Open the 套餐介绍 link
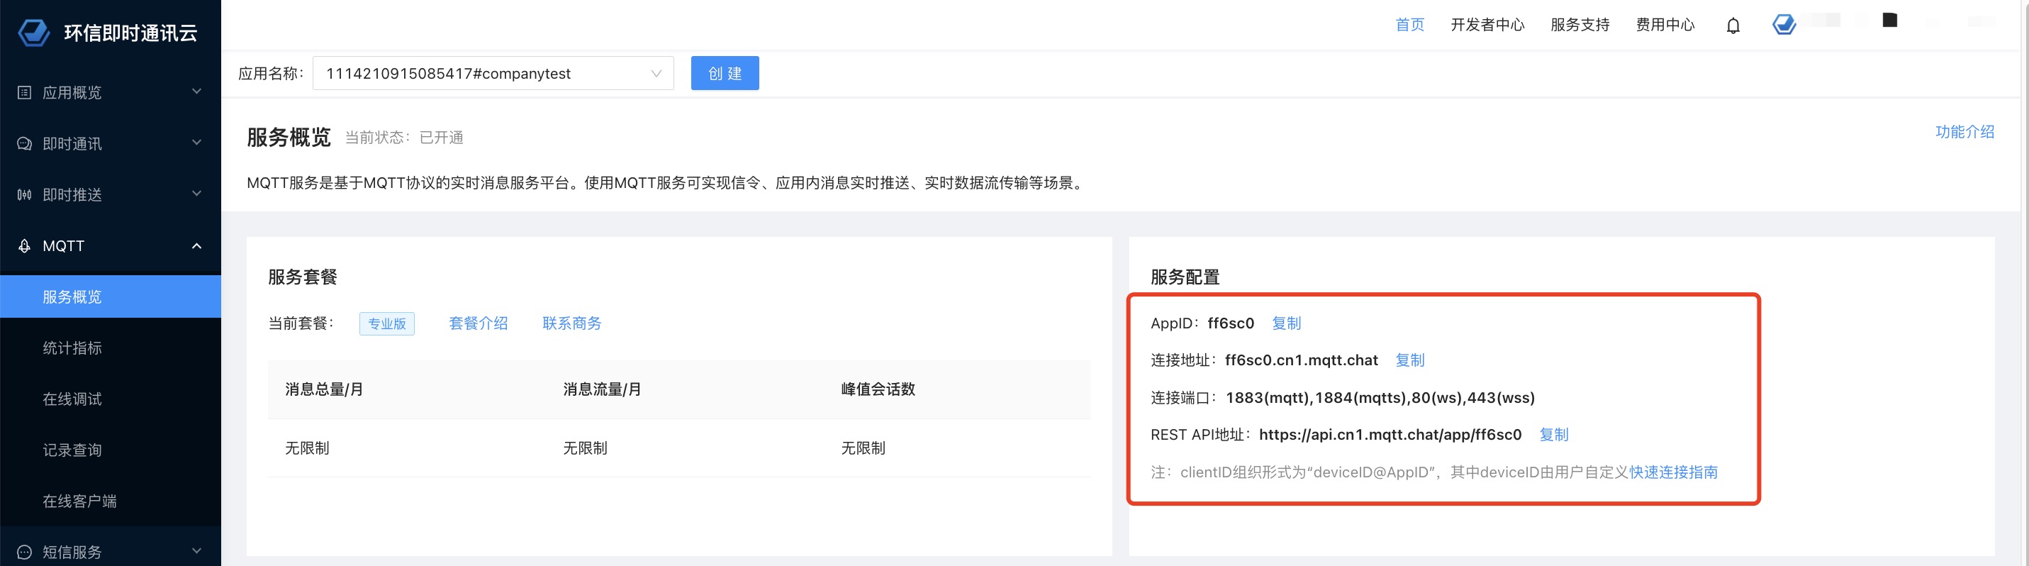 click(478, 323)
